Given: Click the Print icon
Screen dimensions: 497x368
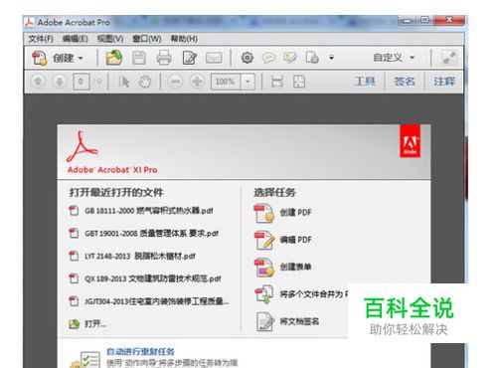Looking at the screenshot, I should (x=164, y=58).
